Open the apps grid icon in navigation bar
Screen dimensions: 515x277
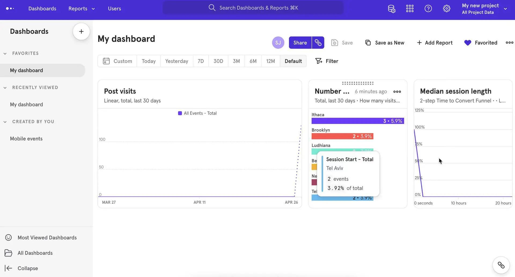[410, 8]
